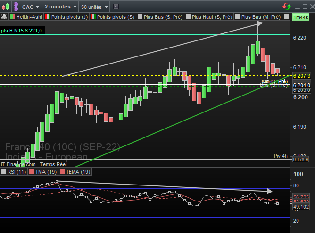Click the TEMA (19) color swatch

[x=62, y=171]
